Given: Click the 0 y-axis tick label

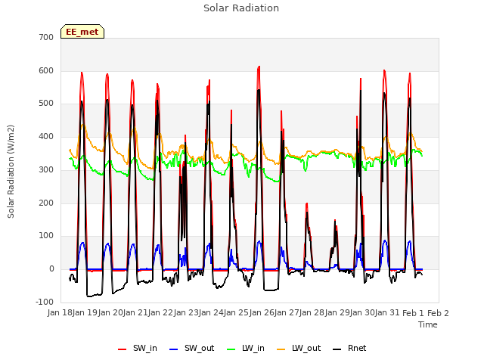Looking at the screenshot, I should (x=51, y=269).
